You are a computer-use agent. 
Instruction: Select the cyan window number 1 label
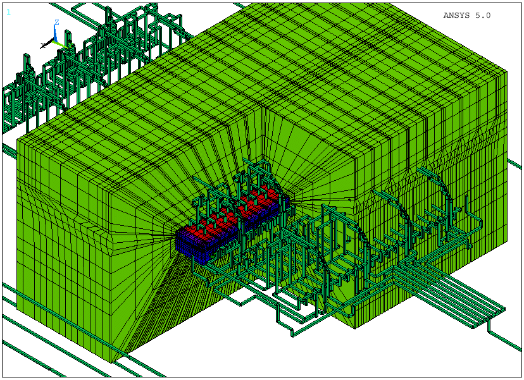(x=8, y=12)
